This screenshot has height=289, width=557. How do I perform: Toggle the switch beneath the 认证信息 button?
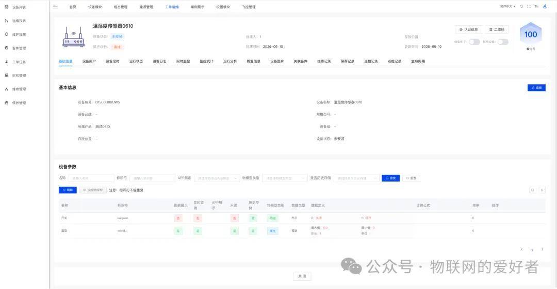[x=474, y=42]
